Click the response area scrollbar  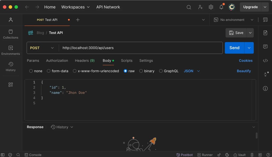pos(257,136)
